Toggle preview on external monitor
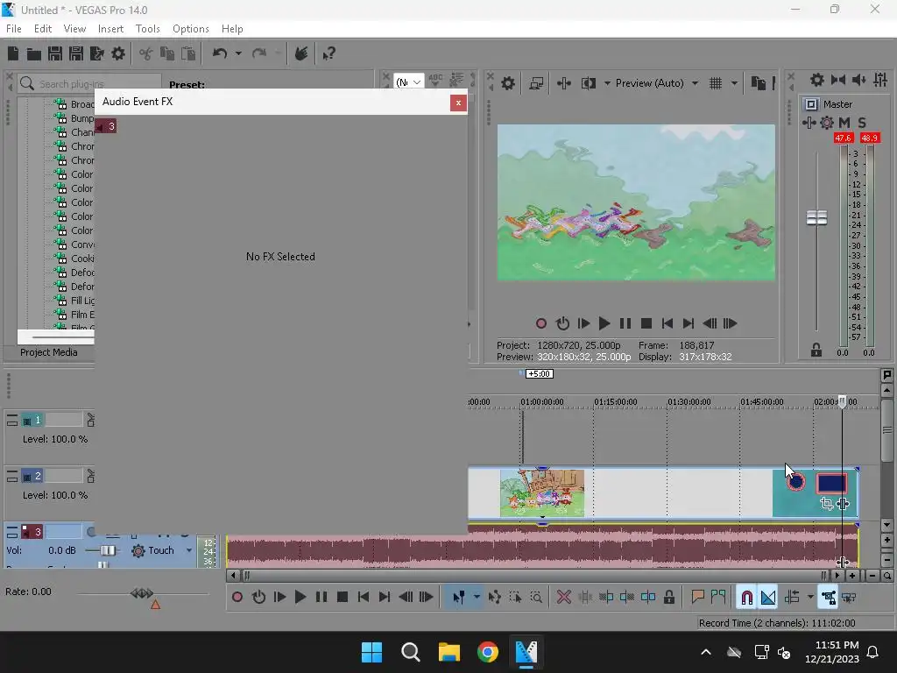The width and height of the screenshot is (897, 673). [x=536, y=83]
